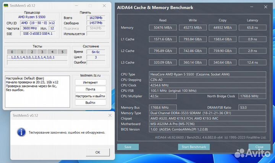Screen dimensions: 275x163
Task: Click the blue info icon in TestMem5 dialog
Action: (x=21, y=132)
